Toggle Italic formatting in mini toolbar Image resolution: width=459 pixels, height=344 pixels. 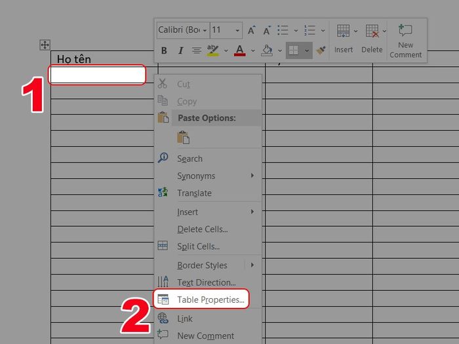[x=180, y=50]
